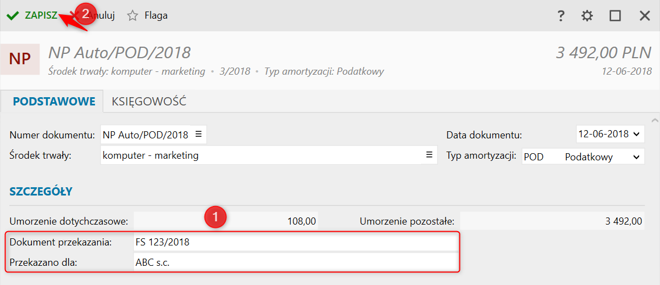The width and height of the screenshot is (660, 285).
Task: Click the Flaga star icon
Action: click(x=132, y=16)
